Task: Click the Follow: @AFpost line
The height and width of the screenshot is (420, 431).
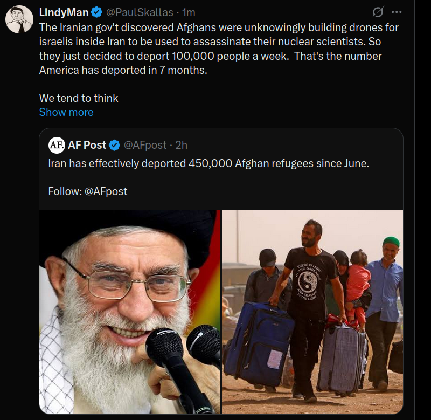Action: click(88, 191)
